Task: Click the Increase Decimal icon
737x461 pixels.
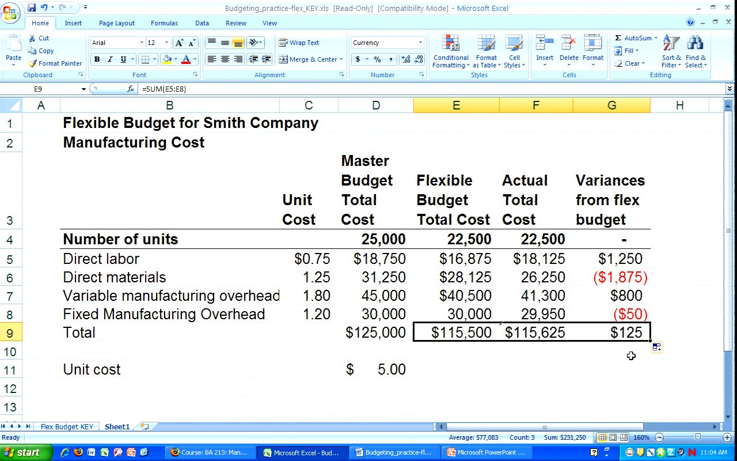Action: coord(405,59)
